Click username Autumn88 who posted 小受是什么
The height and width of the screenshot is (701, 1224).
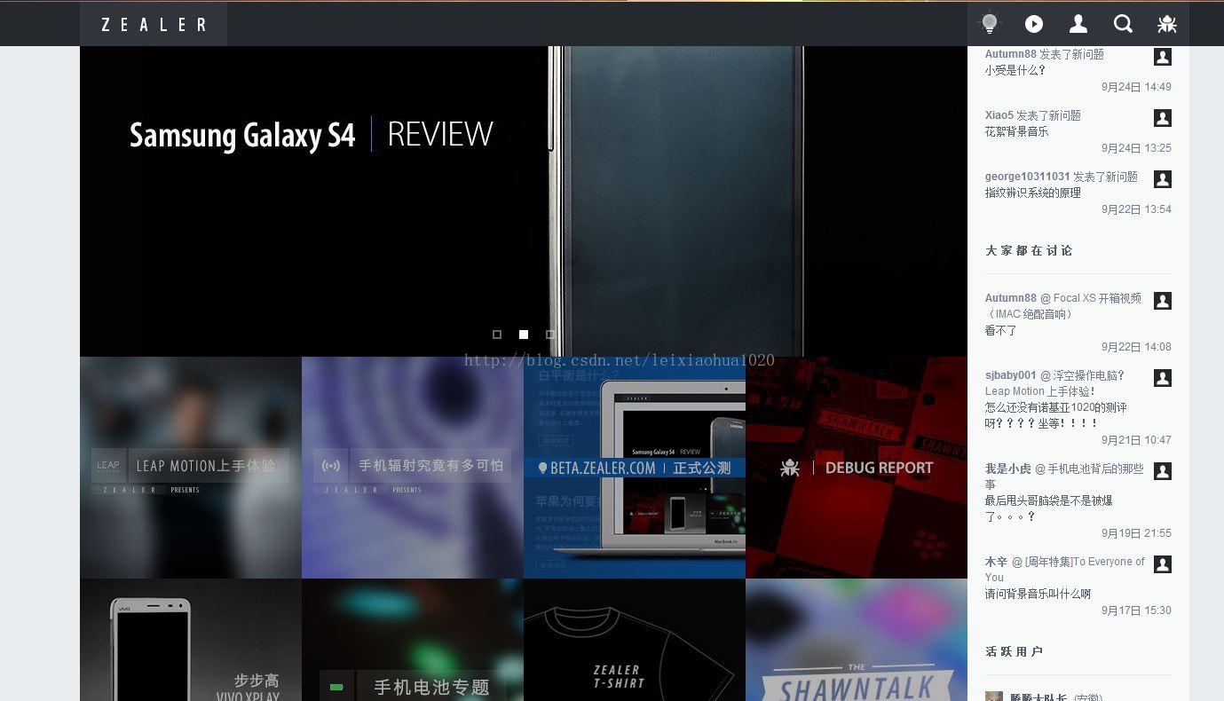[x=1010, y=54]
